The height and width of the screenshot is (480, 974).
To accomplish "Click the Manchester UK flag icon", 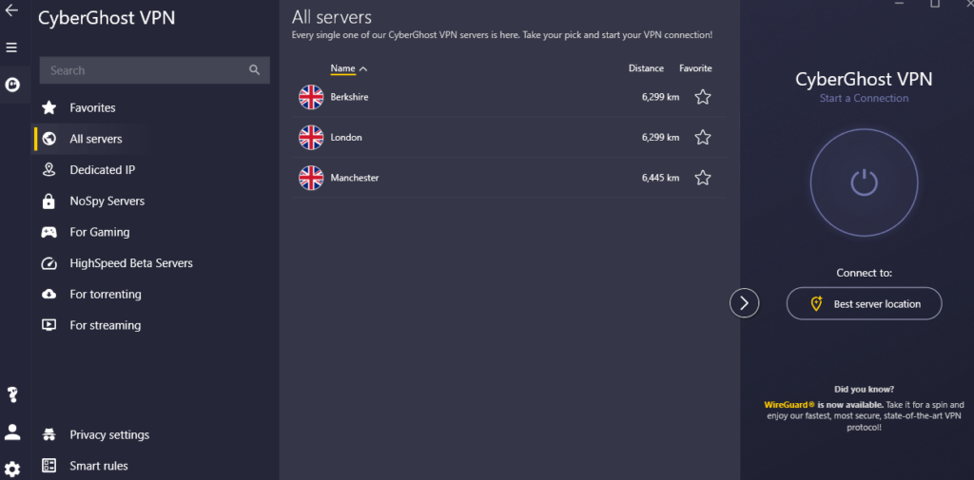I will click(x=311, y=178).
